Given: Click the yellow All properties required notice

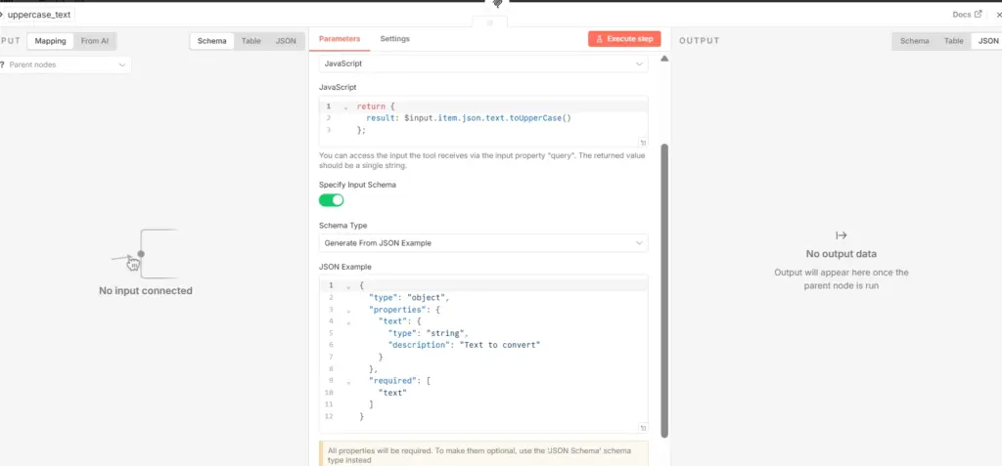Looking at the screenshot, I should (x=483, y=454).
